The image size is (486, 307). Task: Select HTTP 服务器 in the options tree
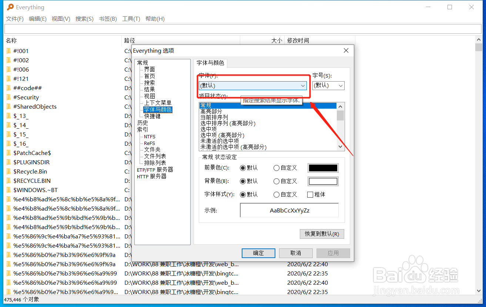[x=152, y=176]
